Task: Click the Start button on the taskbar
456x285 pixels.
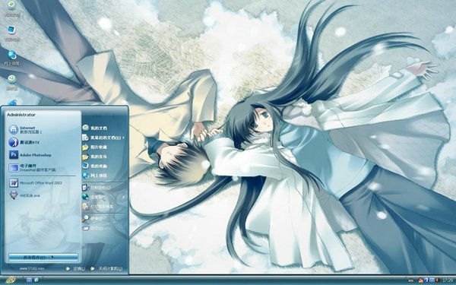Action: (x=11, y=280)
